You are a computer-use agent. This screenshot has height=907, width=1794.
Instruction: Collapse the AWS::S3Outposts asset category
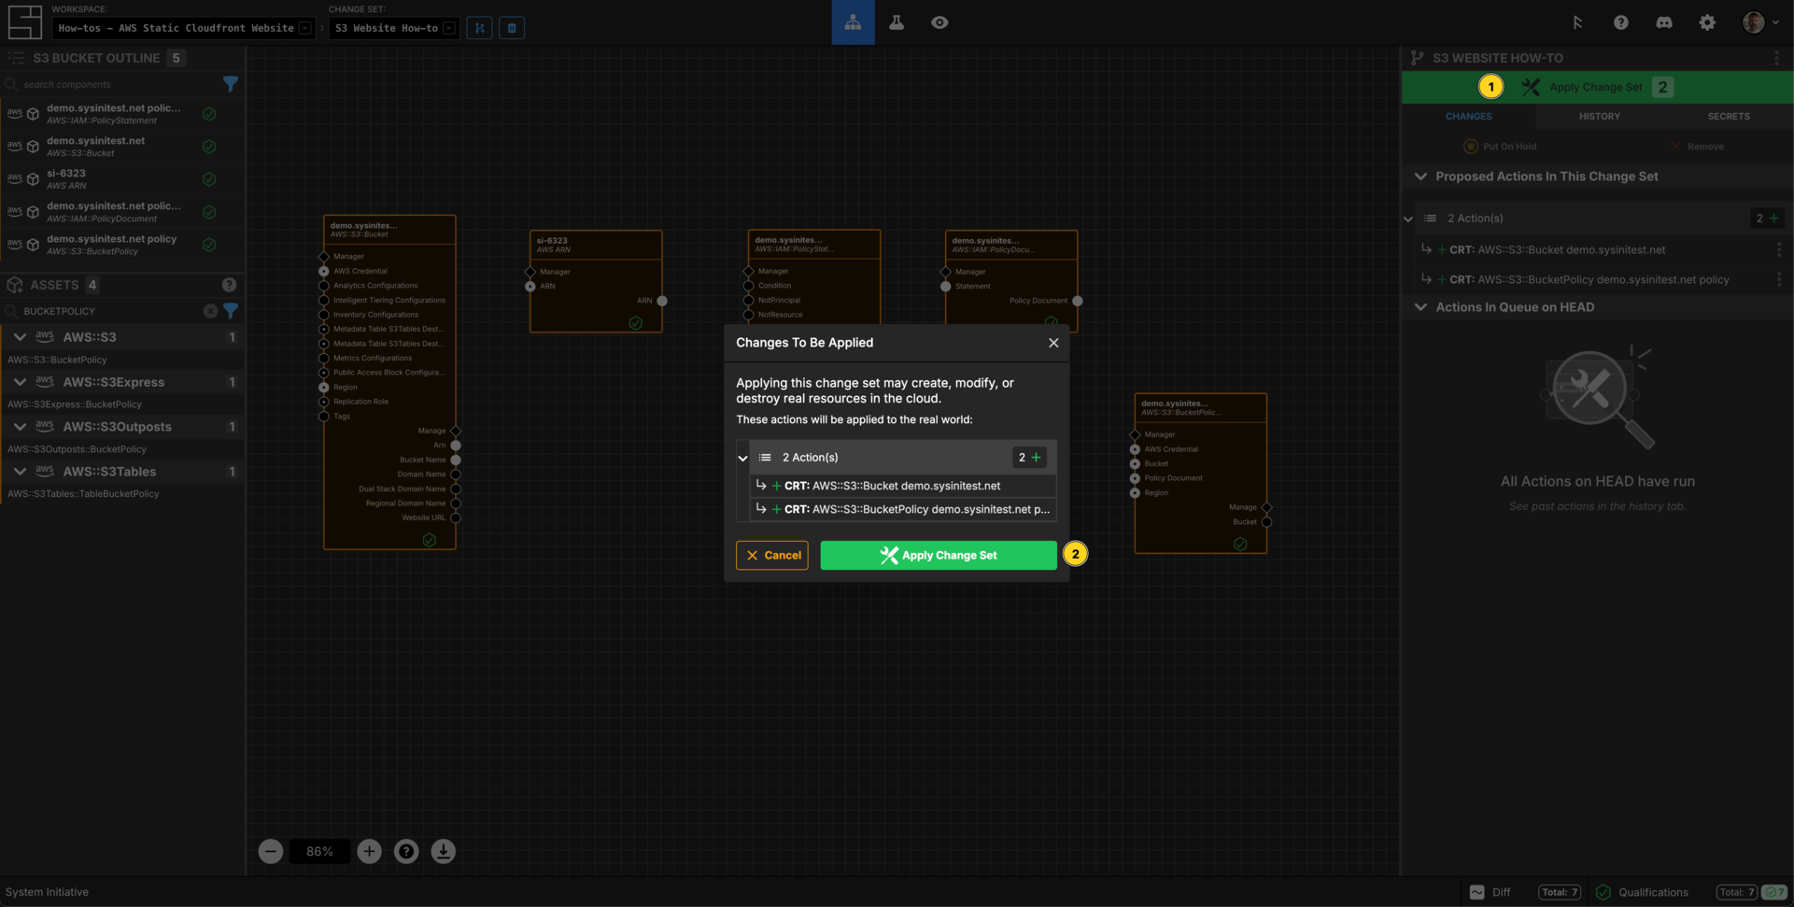pos(20,427)
